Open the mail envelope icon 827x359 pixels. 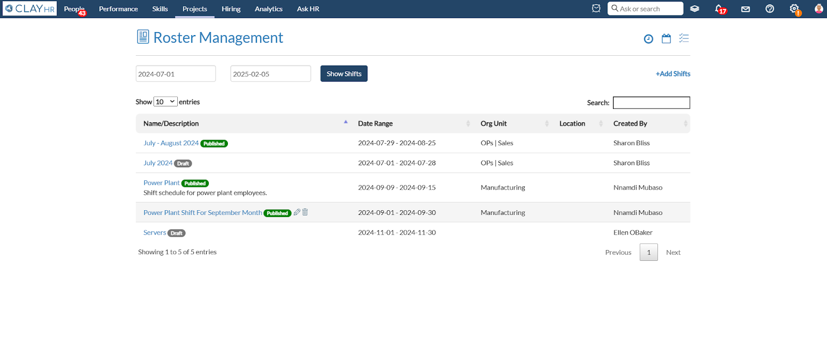click(x=745, y=9)
